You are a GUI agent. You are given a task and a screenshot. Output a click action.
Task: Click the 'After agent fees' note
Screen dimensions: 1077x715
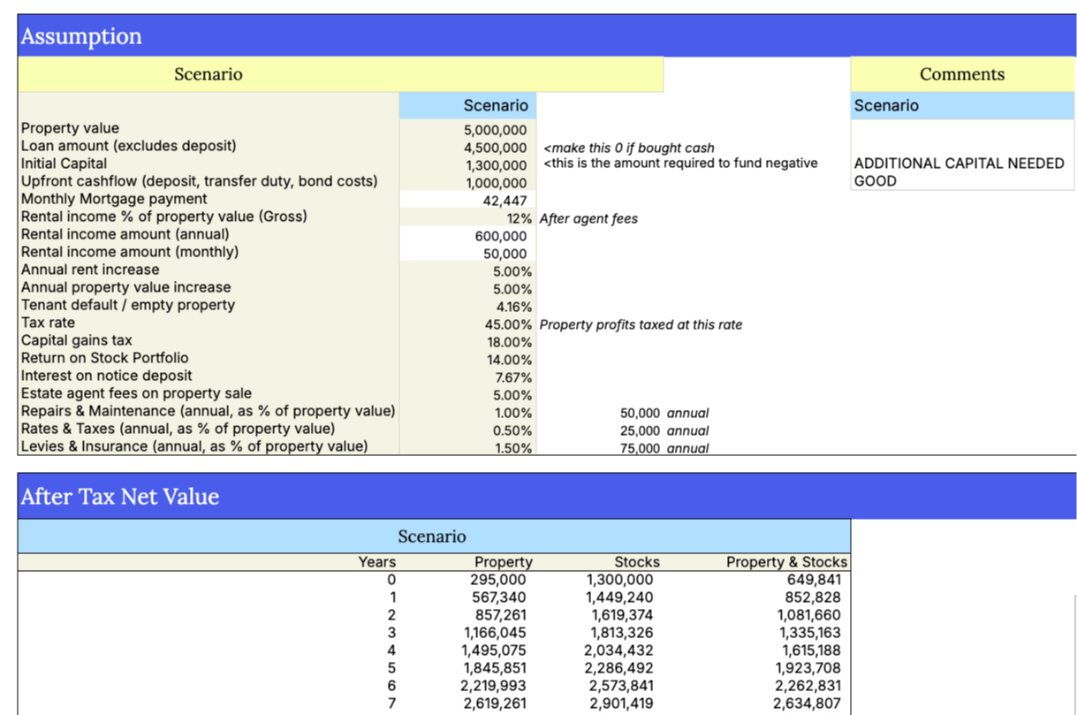tap(588, 218)
